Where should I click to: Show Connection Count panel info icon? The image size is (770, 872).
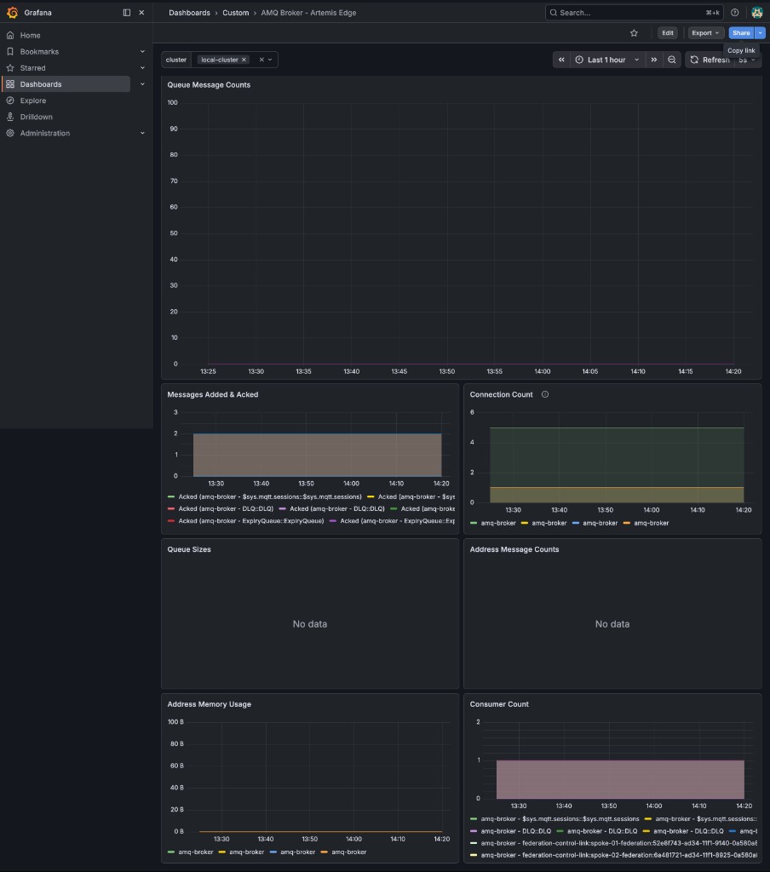point(544,394)
